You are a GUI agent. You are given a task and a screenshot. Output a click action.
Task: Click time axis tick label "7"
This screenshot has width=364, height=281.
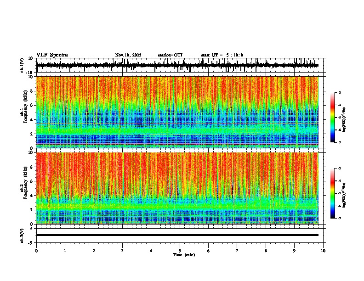(x=237, y=251)
